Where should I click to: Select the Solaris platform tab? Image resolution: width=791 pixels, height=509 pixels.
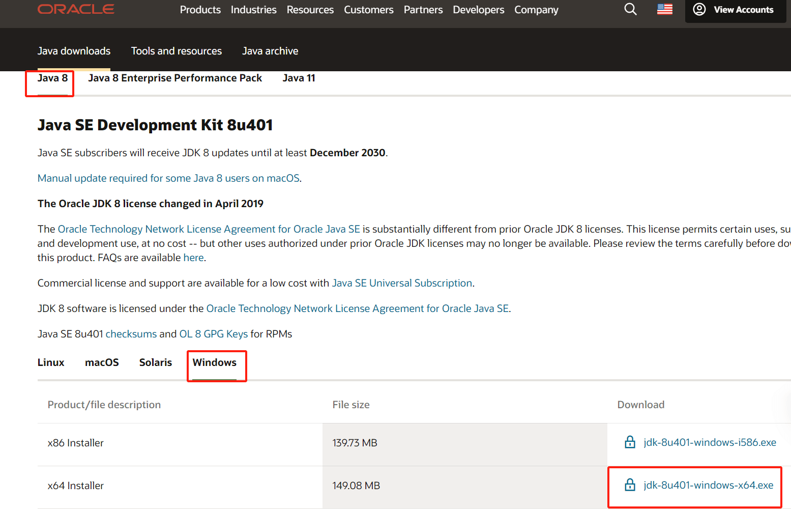(x=156, y=362)
